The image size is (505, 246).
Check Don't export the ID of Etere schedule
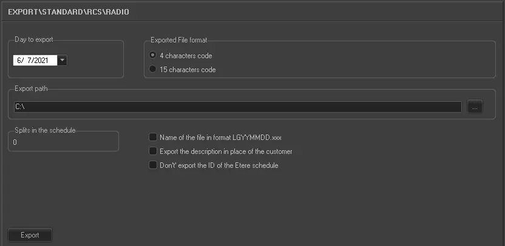point(153,165)
